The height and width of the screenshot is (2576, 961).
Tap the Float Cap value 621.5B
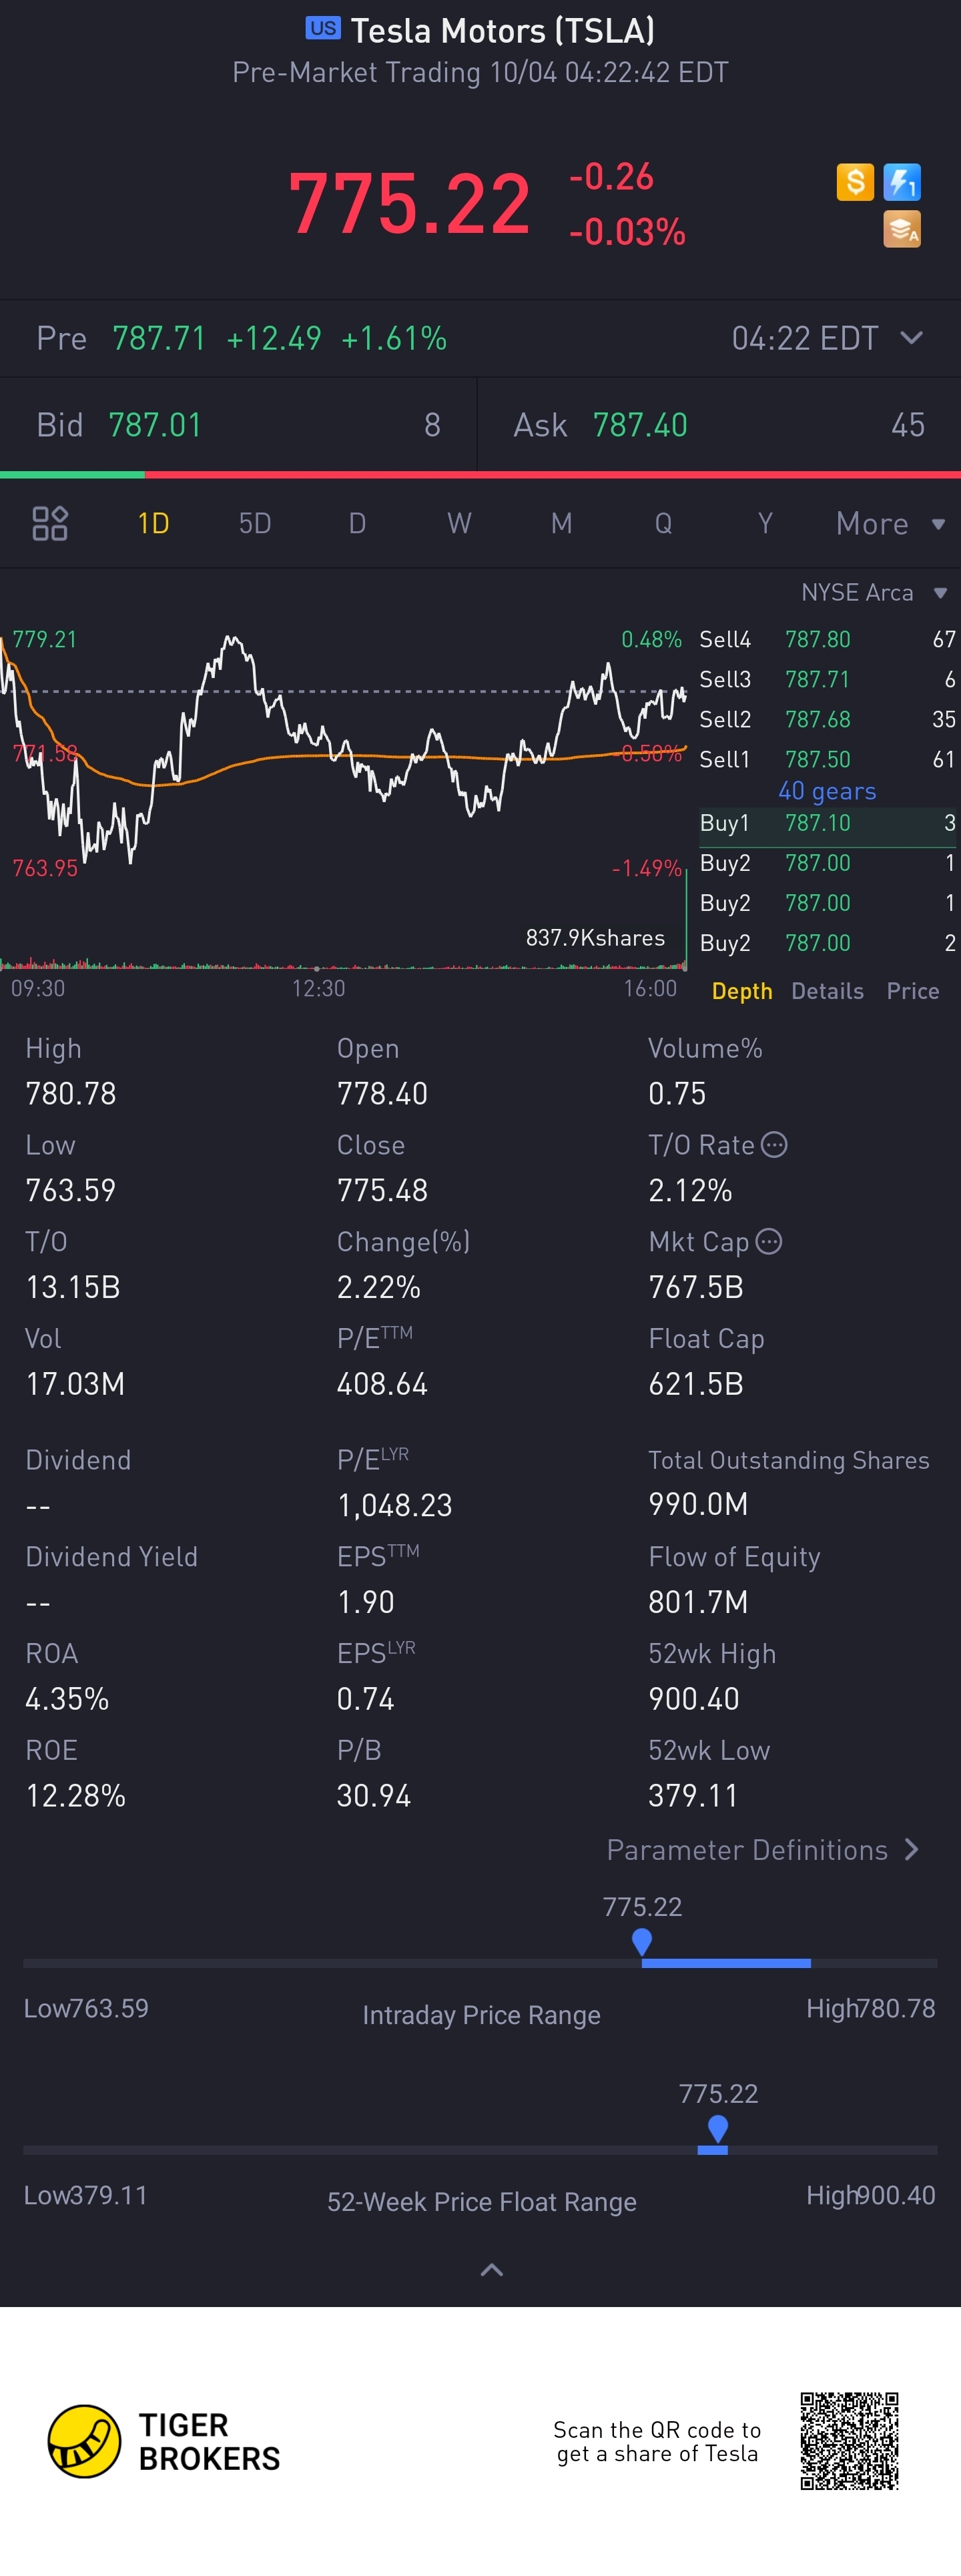(696, 1384)
